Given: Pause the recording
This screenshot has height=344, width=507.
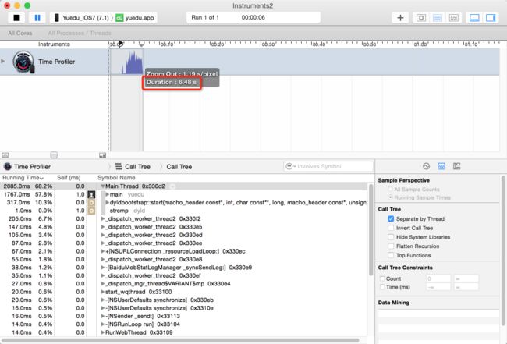Looking at the screenshot, I should click(37, 17).
